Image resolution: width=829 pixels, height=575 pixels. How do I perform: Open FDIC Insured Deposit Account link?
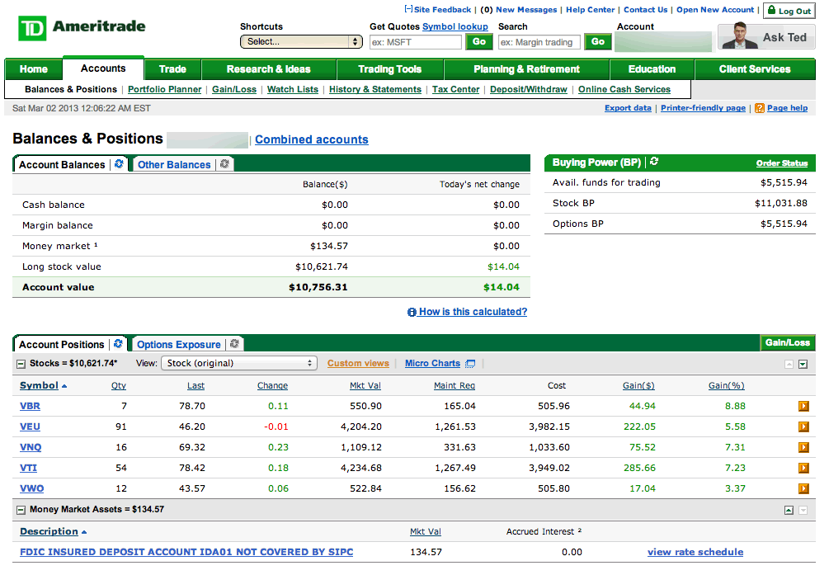pos(186,552)
